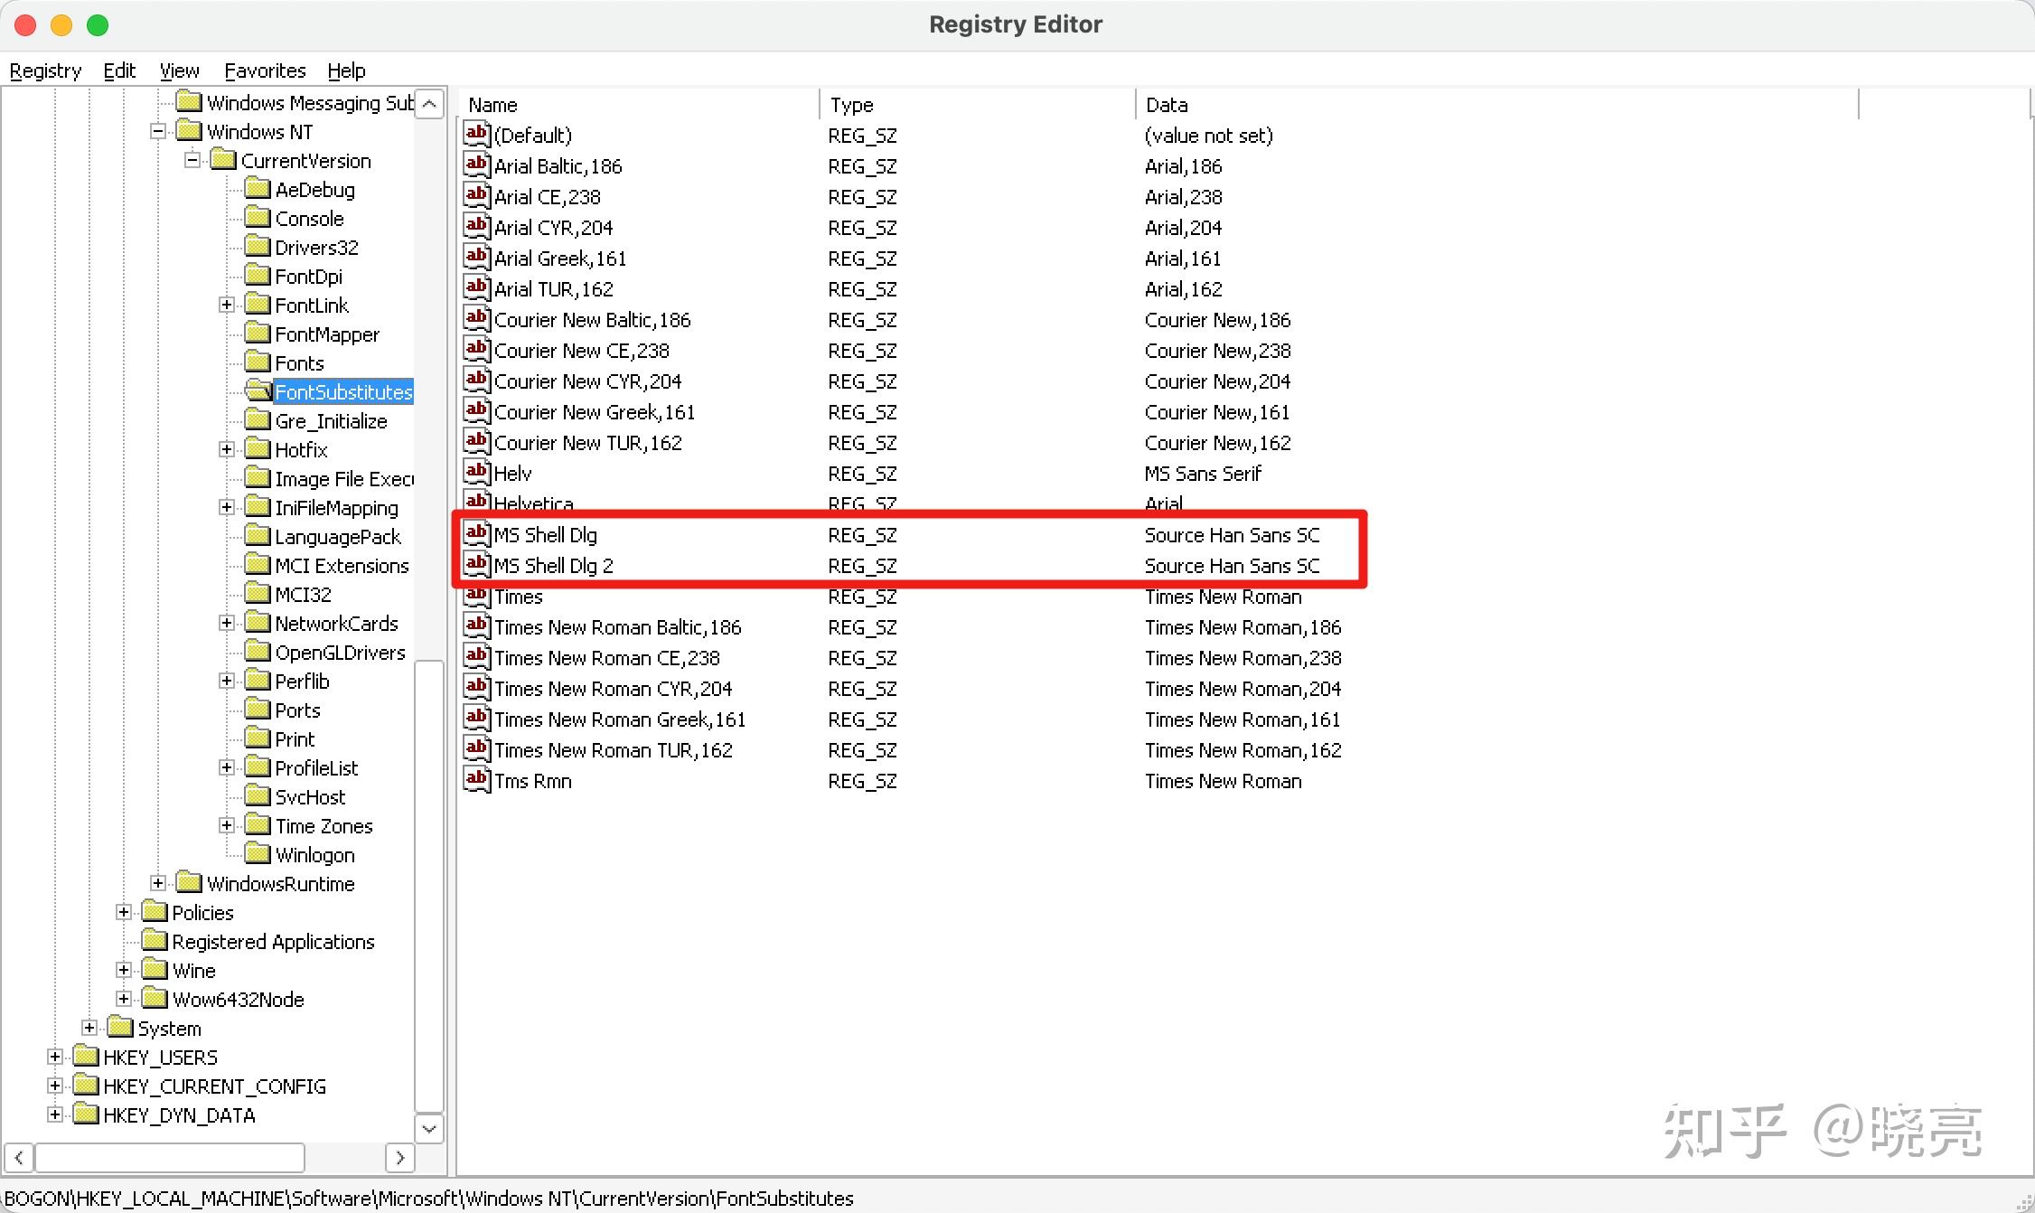Click the string value icon for Helv
This screenshot has width=2035, height=1213.
pyautogui.click(x=476, y=472)
